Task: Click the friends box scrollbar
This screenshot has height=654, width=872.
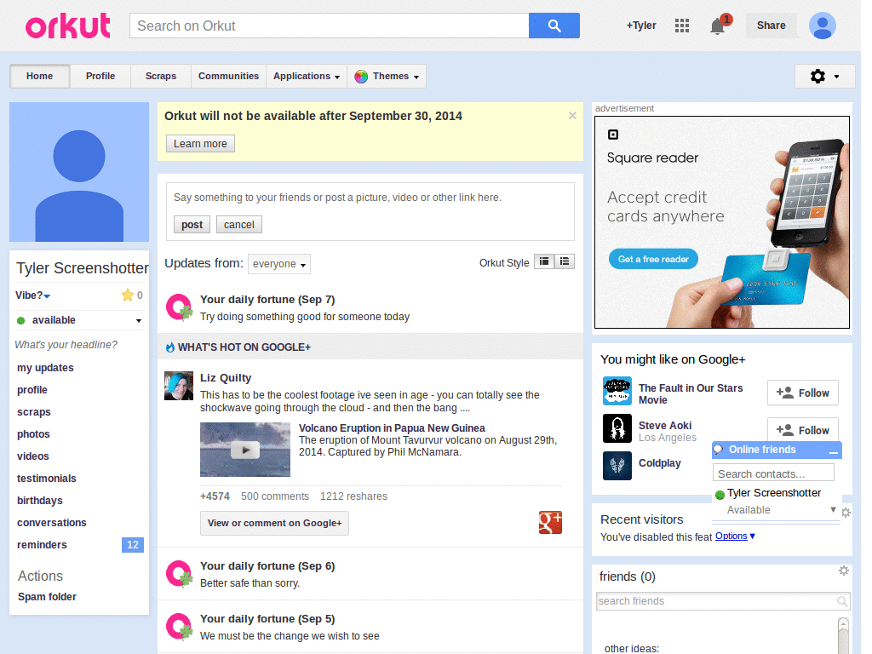Action: pos(843,635)
